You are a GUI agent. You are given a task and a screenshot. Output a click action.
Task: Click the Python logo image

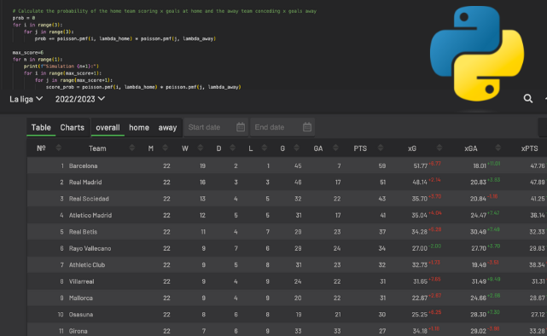477,54
